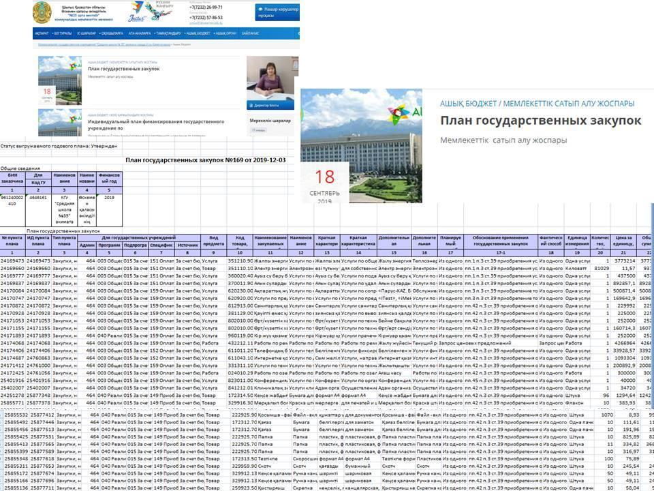The image size is (654, 491).
Task: Click the breadcrumb link to school homepage
Action: (x=104, y=44)
